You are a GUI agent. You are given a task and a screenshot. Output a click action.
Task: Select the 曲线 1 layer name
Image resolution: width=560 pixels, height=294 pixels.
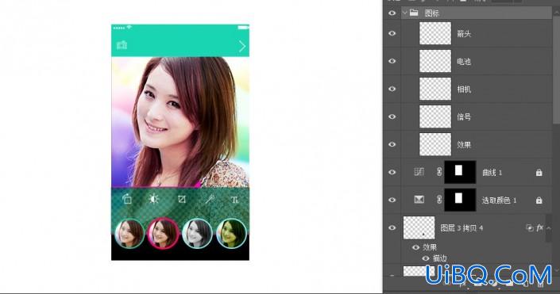[492, 173]
